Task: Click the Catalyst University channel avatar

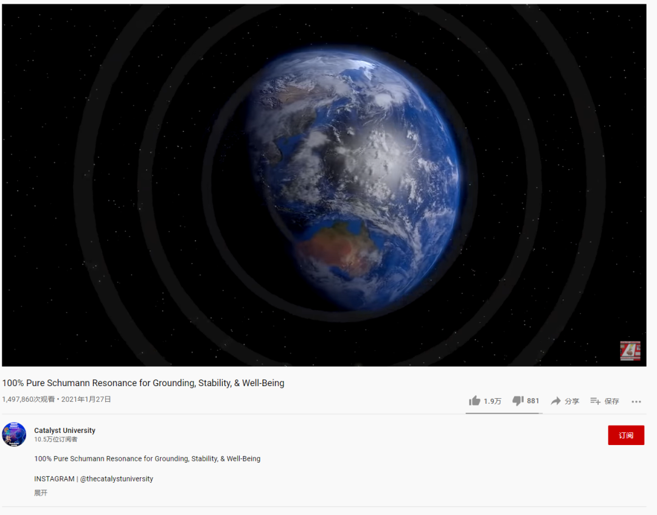Action: click(14, 435)
